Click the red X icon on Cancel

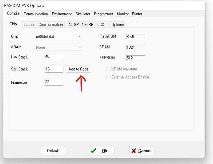pos(134,151)
